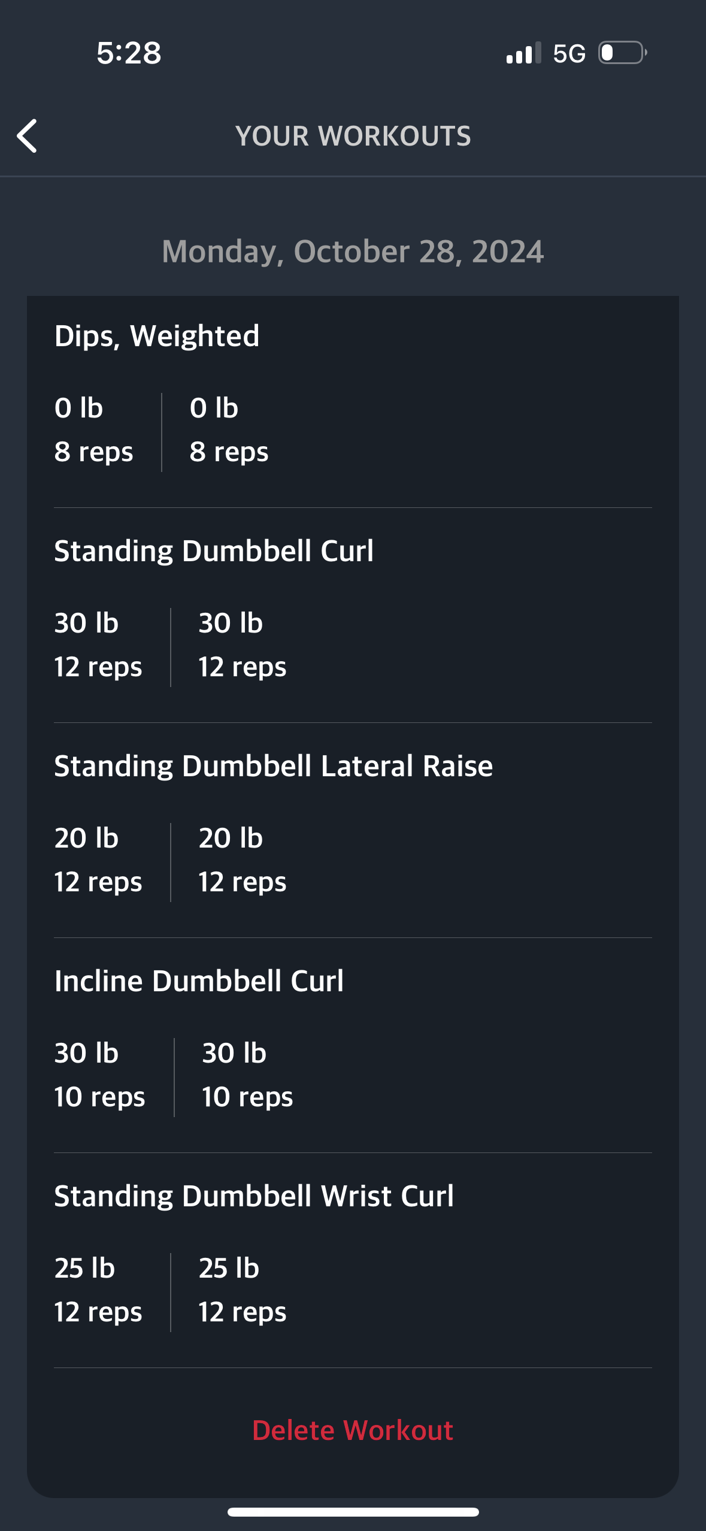The image size is (706, 1531).
Task: Open the Standing Dumbbell Wrist Curl exercise
Action: (254, 1196)
